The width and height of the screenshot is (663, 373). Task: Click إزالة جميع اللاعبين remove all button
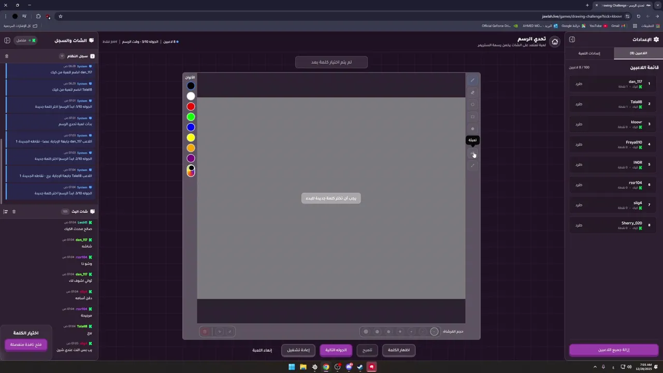click(x=614, y=350)
